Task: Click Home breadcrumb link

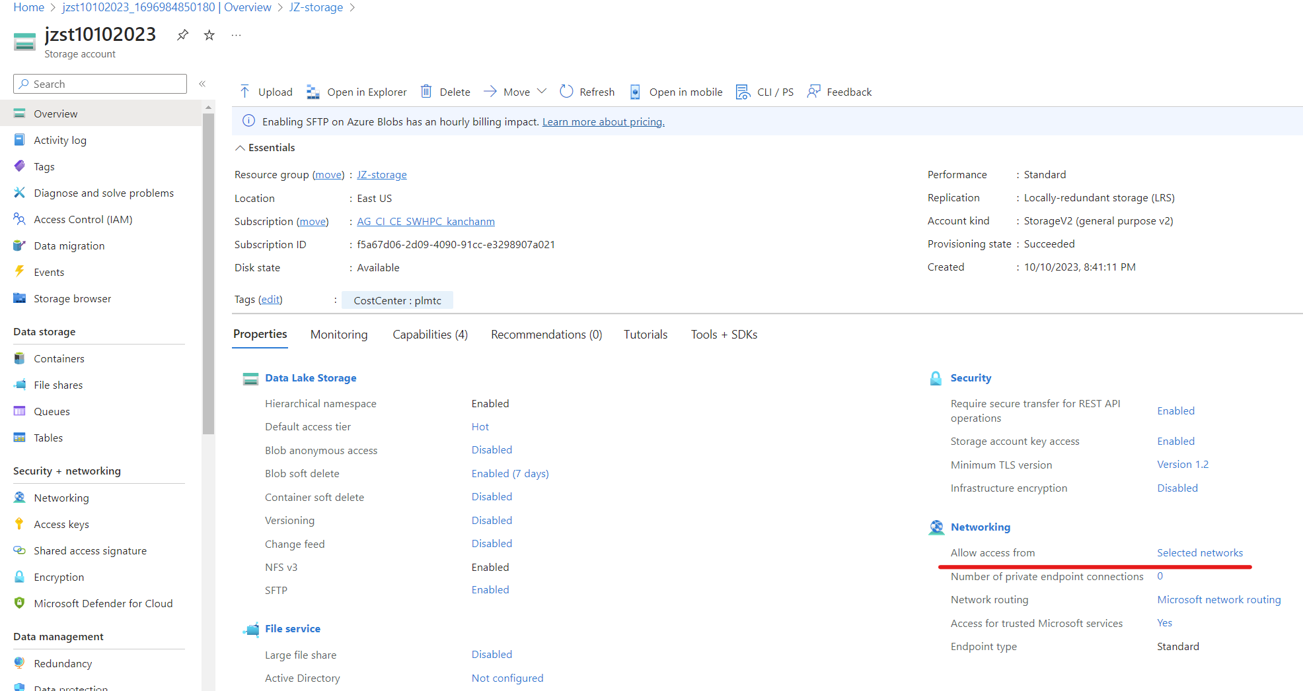Action: click(x=29, y=7)
